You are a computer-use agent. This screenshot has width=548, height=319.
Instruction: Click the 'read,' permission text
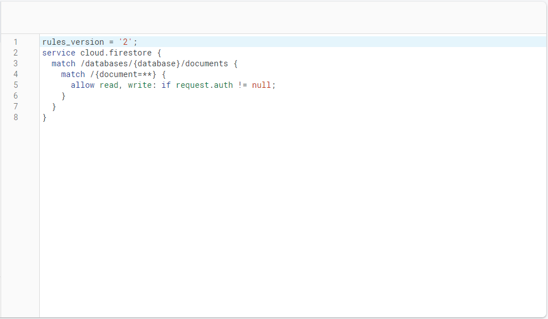111,86
